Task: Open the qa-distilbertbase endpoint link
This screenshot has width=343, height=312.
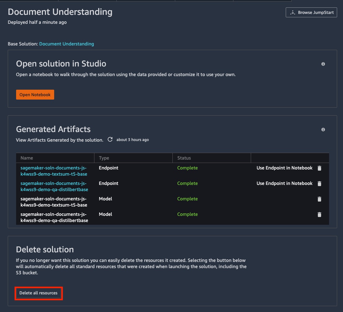Action: pos(54,186)
